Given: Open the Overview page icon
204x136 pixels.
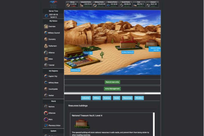Looking at the screenshot, I should coord(46,27).
